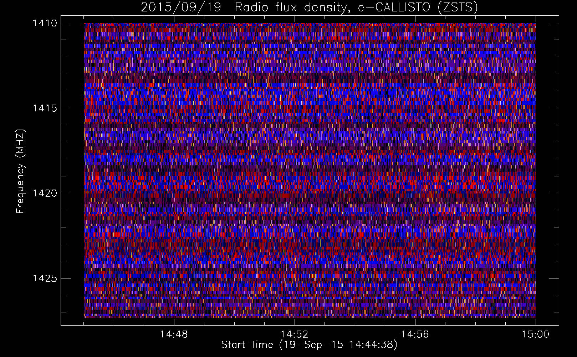The height and width of the screenshot is (357, 577).
Task: Click the '1425' frequency axis label
Action: coord(45,278)
